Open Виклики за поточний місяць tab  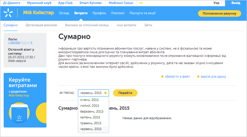click(87, 25)
